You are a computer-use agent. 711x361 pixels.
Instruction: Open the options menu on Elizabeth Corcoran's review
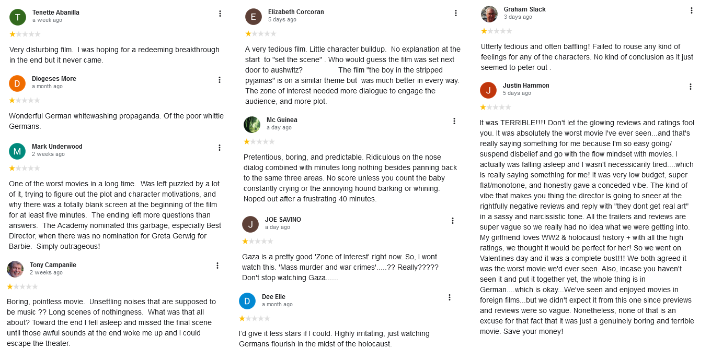coord(455,13)
